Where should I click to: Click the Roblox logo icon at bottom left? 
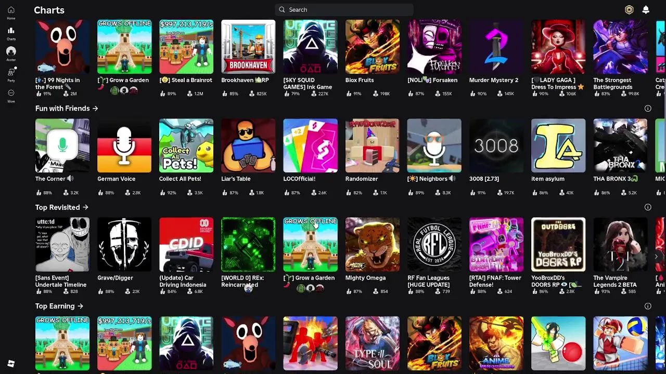11,364
